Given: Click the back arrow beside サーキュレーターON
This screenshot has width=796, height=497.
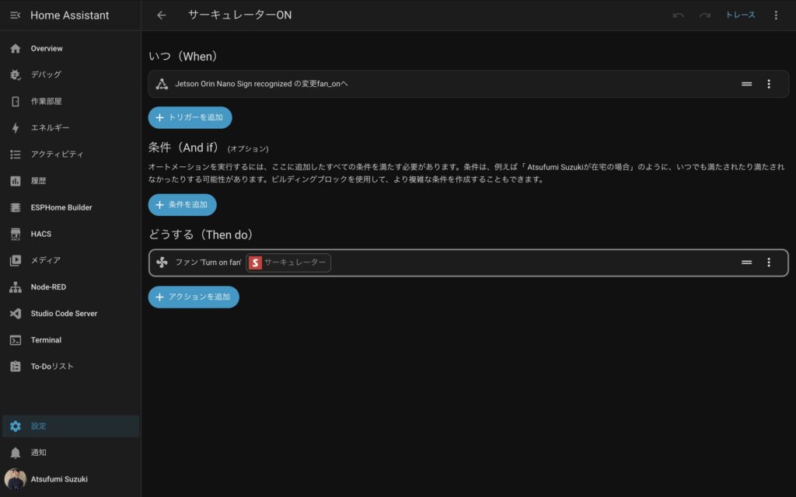Looking at the screenshot, I should pyautogui.click(x=161, y=16).
